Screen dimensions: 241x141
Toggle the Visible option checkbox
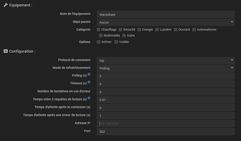tap(116, 42)
